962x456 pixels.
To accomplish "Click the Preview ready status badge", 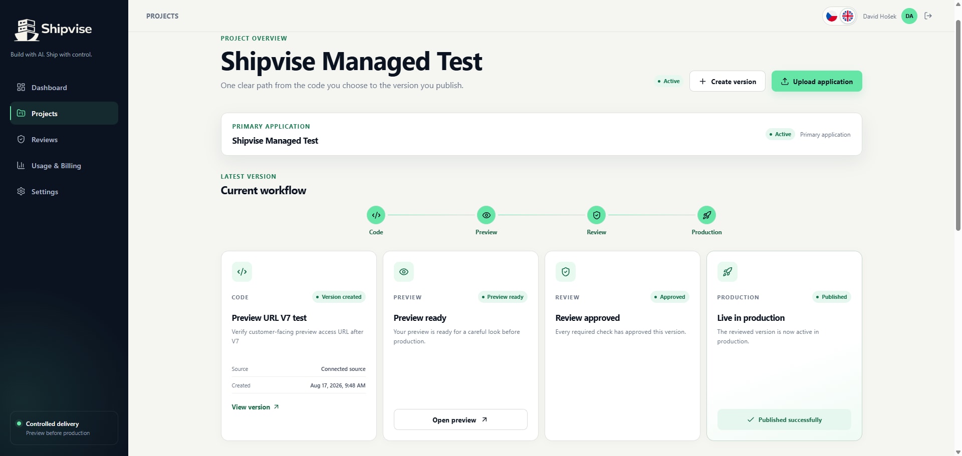I will (x=503, y=297).
